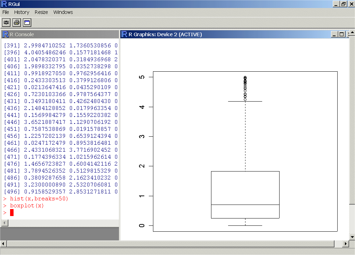Activate the R Graphics Device 2 title bar
The width and height of the screenshot is (355, 255).
(226, 34)
